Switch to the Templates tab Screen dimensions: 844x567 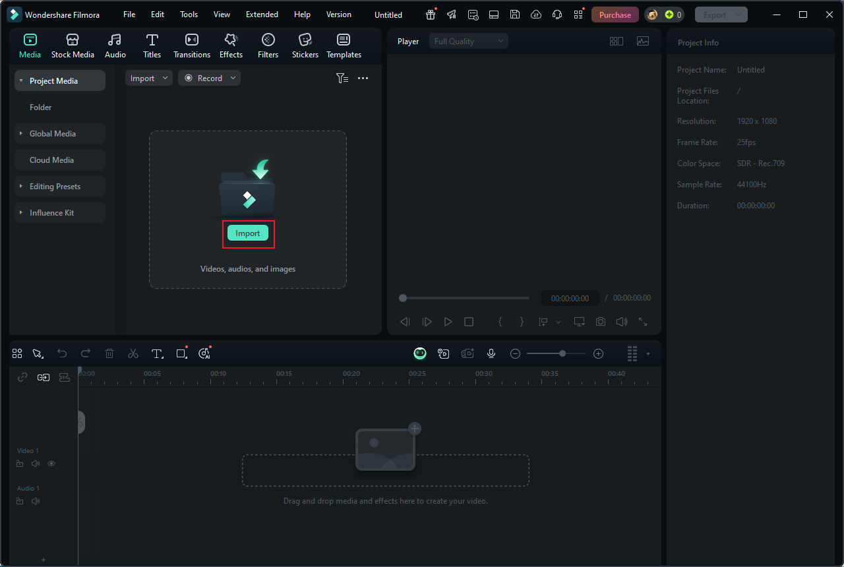click(x=344, y=45)
